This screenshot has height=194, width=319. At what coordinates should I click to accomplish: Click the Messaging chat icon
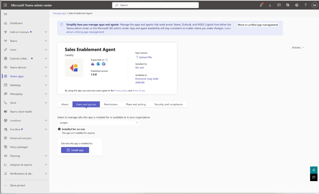pyautogui.click(x=6, y=94)
